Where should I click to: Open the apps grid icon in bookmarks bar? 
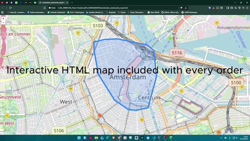[x=3, y=12]
